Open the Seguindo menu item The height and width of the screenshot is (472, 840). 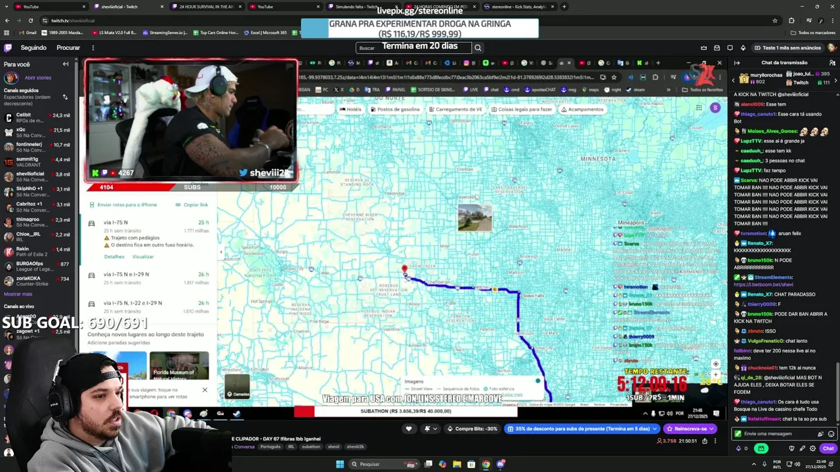[33, 48]
